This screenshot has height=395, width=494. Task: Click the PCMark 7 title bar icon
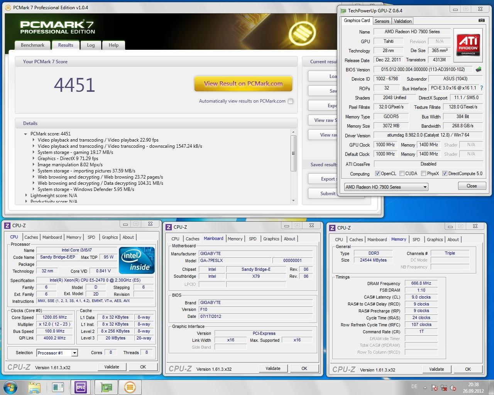pos(8,7)
